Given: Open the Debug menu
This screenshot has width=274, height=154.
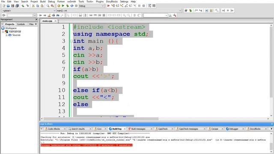Looking at the screenshot, I should pyautogui.click(x=51, y=1).
